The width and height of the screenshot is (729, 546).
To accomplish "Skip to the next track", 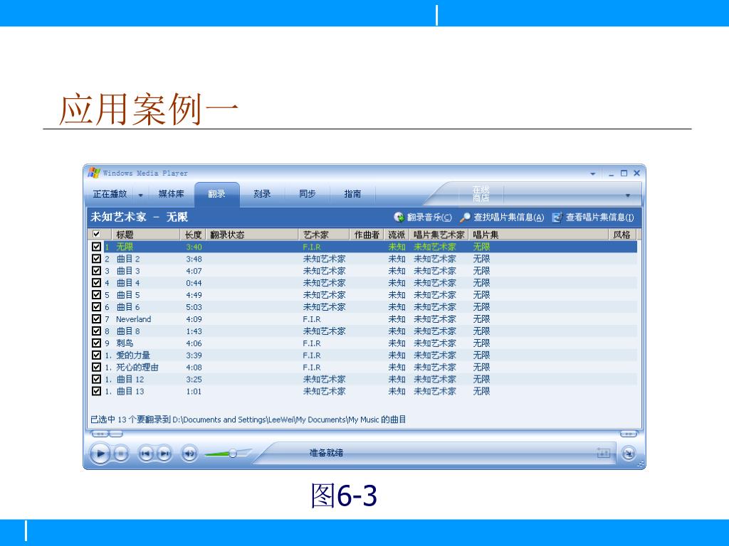I will (164, 453).
